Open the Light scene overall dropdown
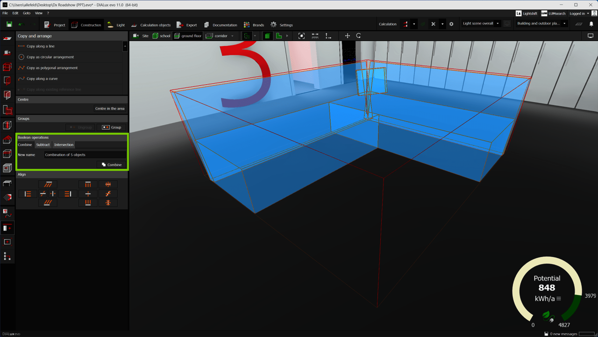 click(481, 23)
